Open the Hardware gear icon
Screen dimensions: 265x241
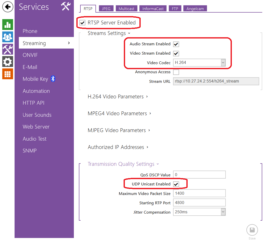(8, 62)
